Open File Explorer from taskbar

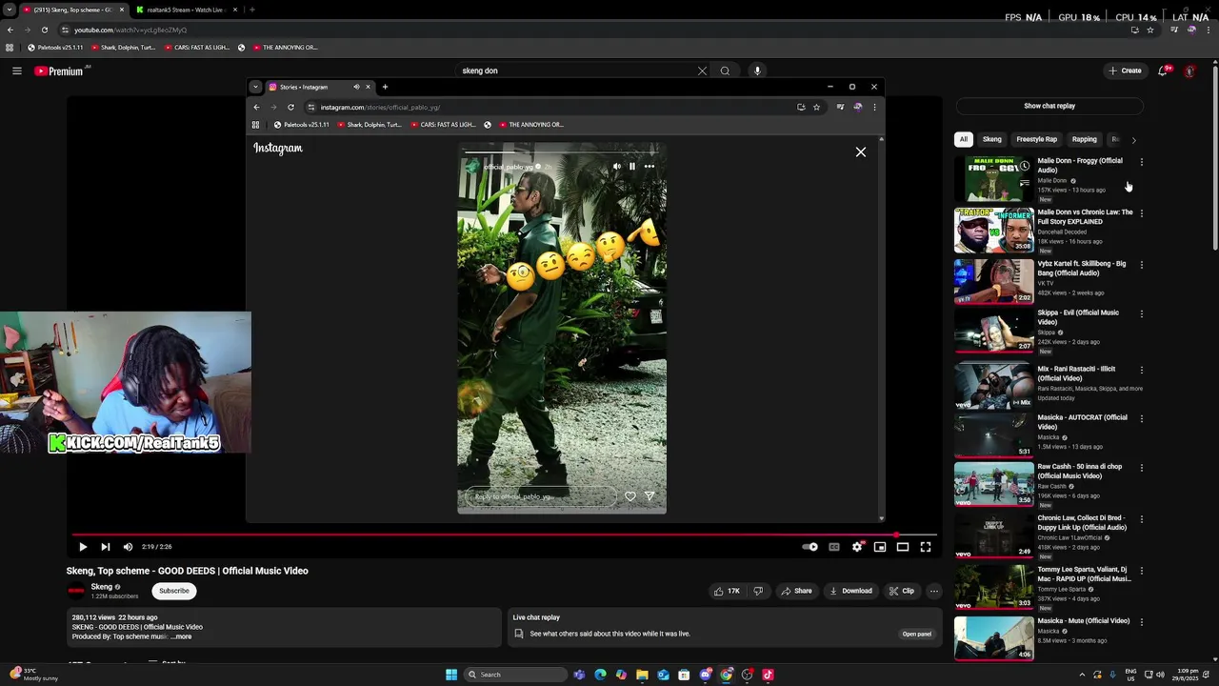(x=642, y=675)
